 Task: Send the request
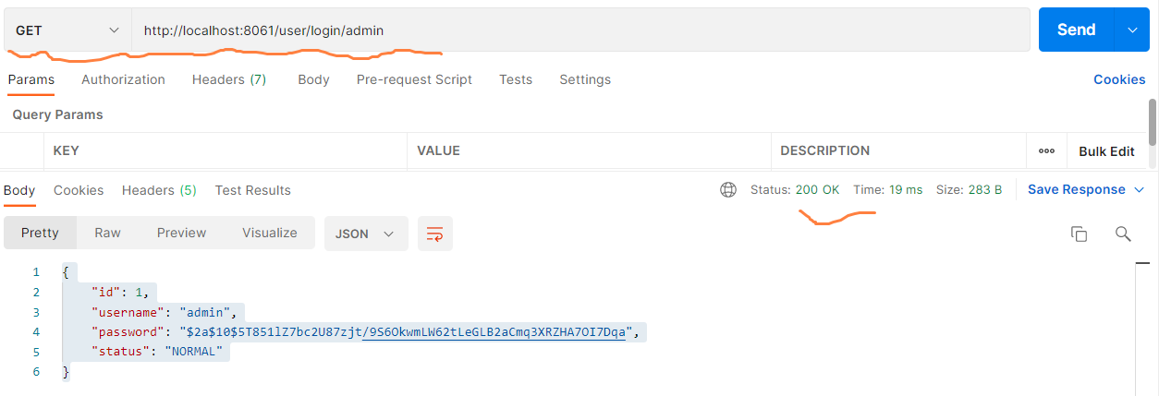click(x=1076, y=30)
